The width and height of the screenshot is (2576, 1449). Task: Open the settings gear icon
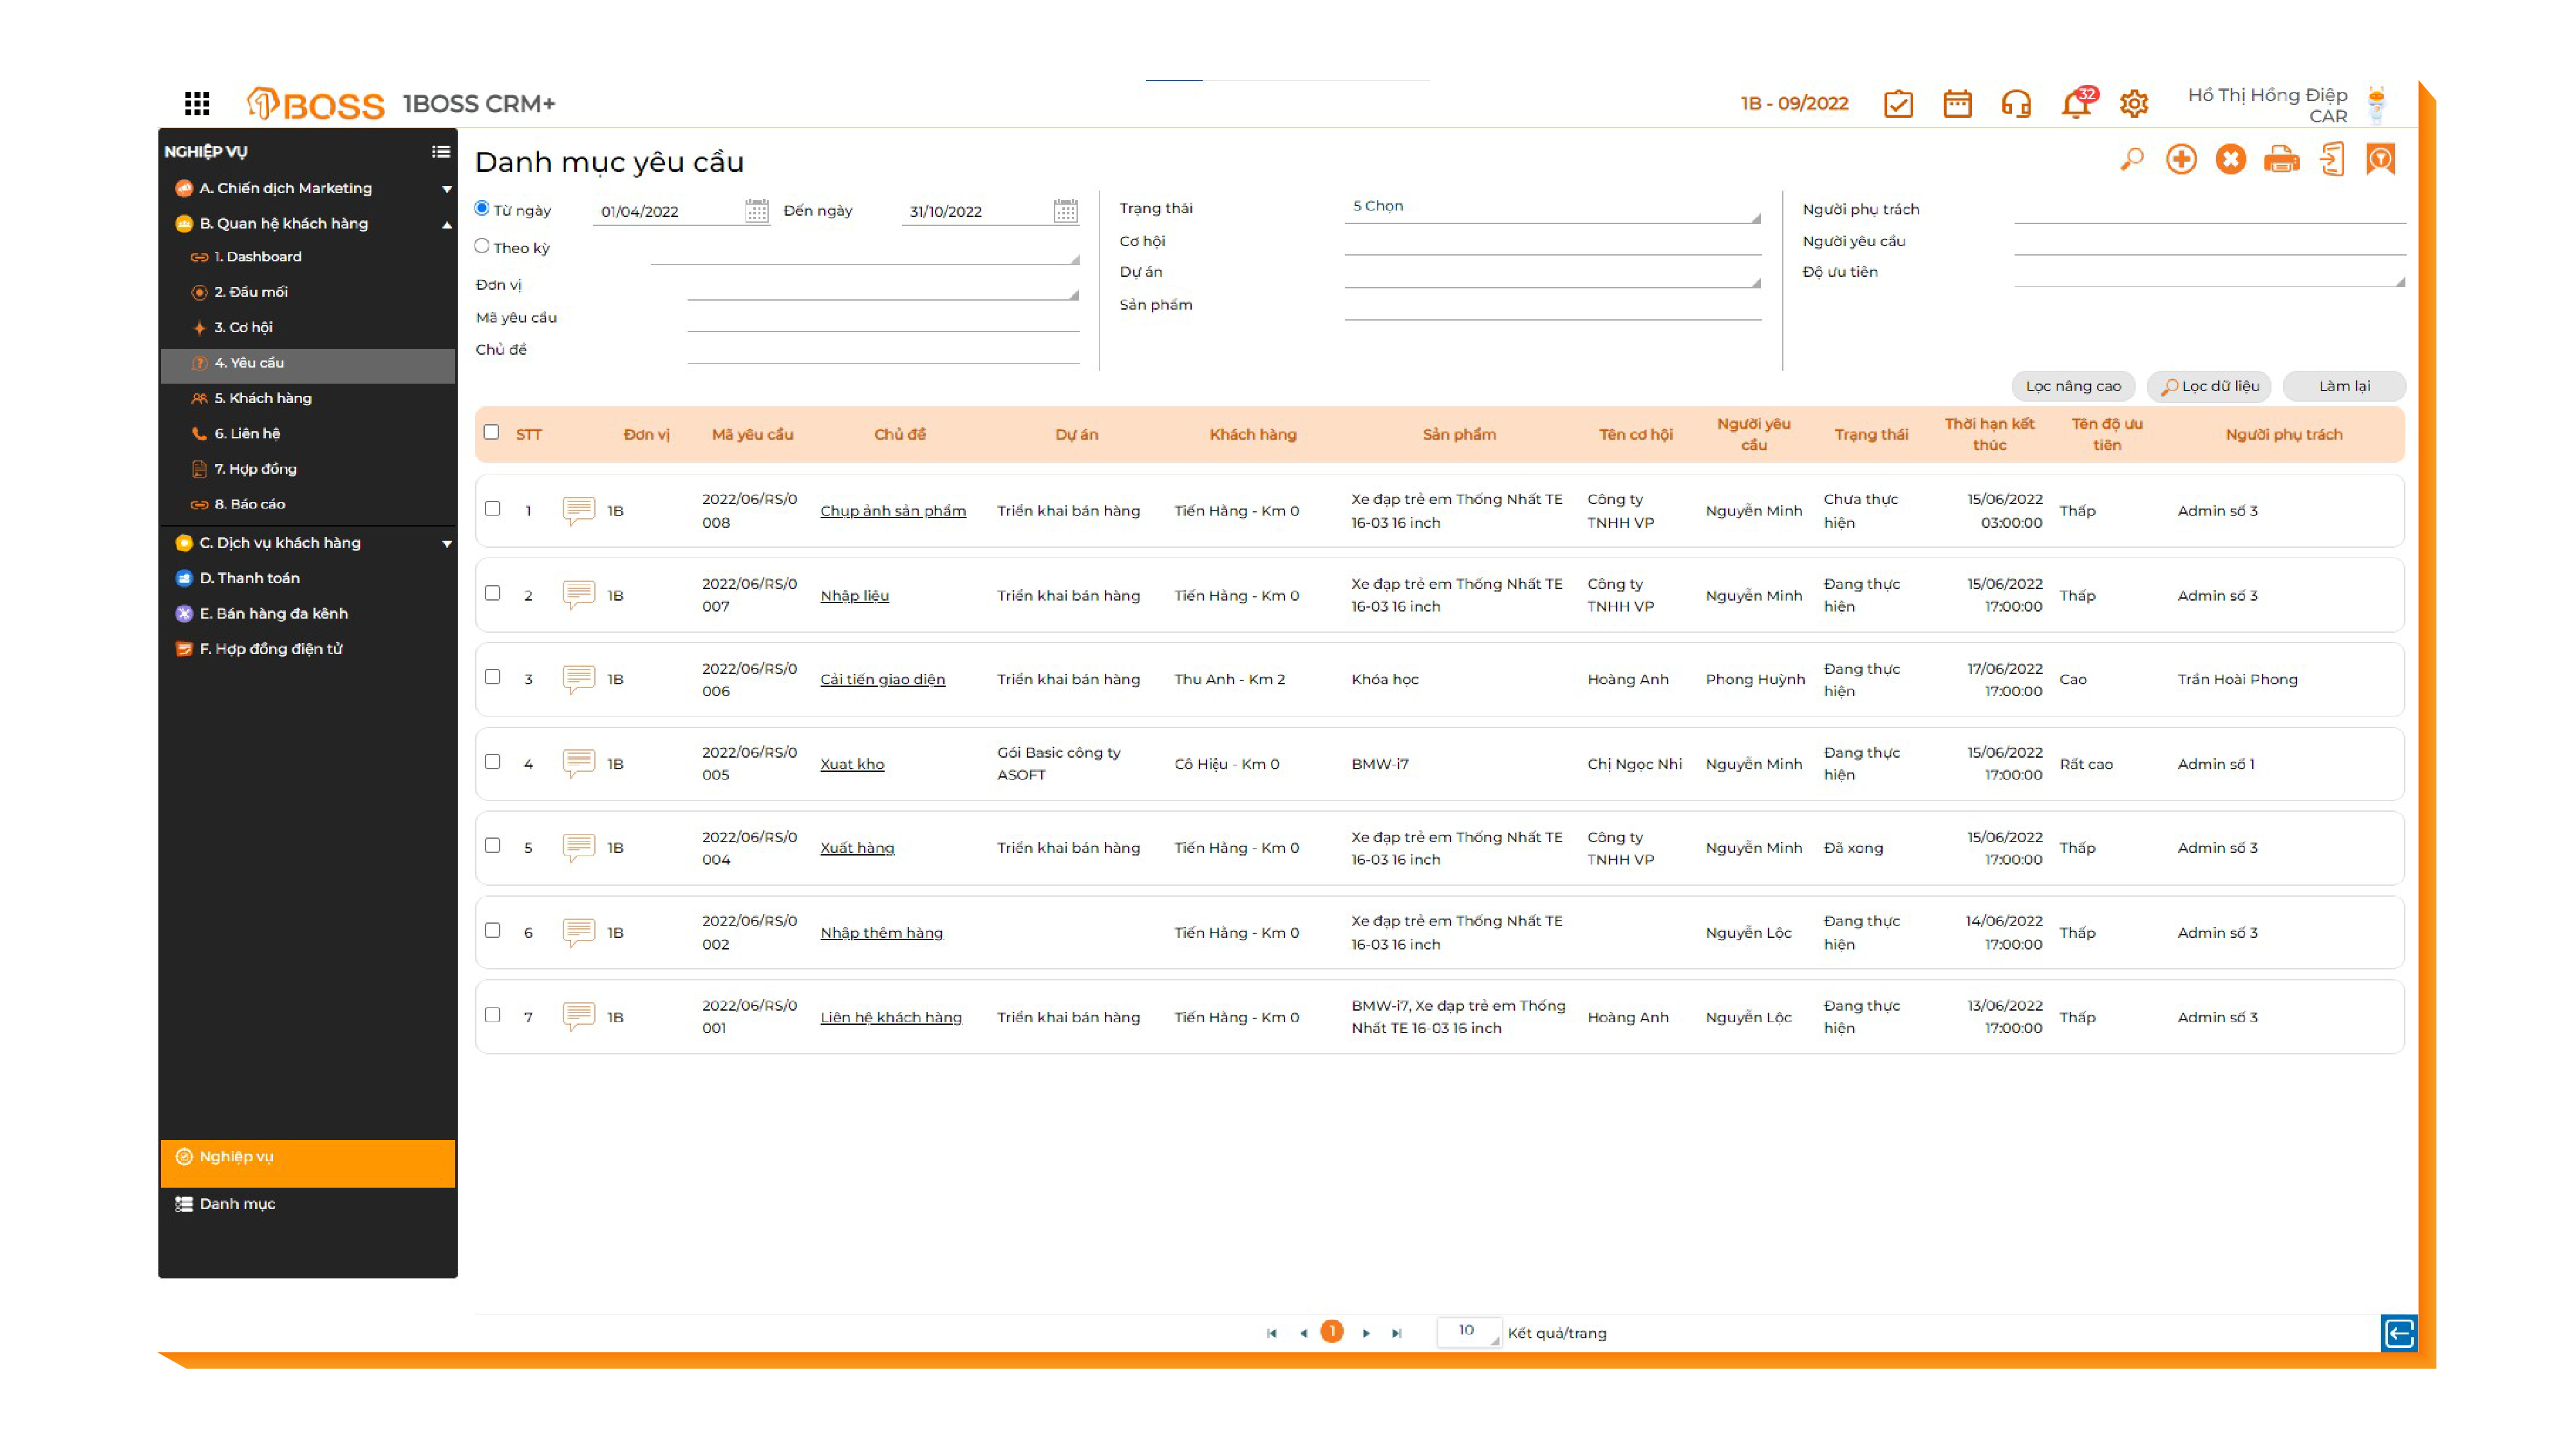[x=2134, y=104]
